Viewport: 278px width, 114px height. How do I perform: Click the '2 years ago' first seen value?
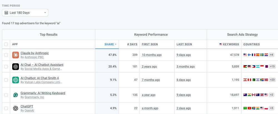tap(149, 67)
